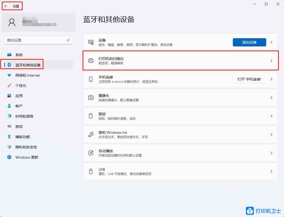
Task: Click the Accessibility figure icon in sidebar
Action: pos(9,137)
